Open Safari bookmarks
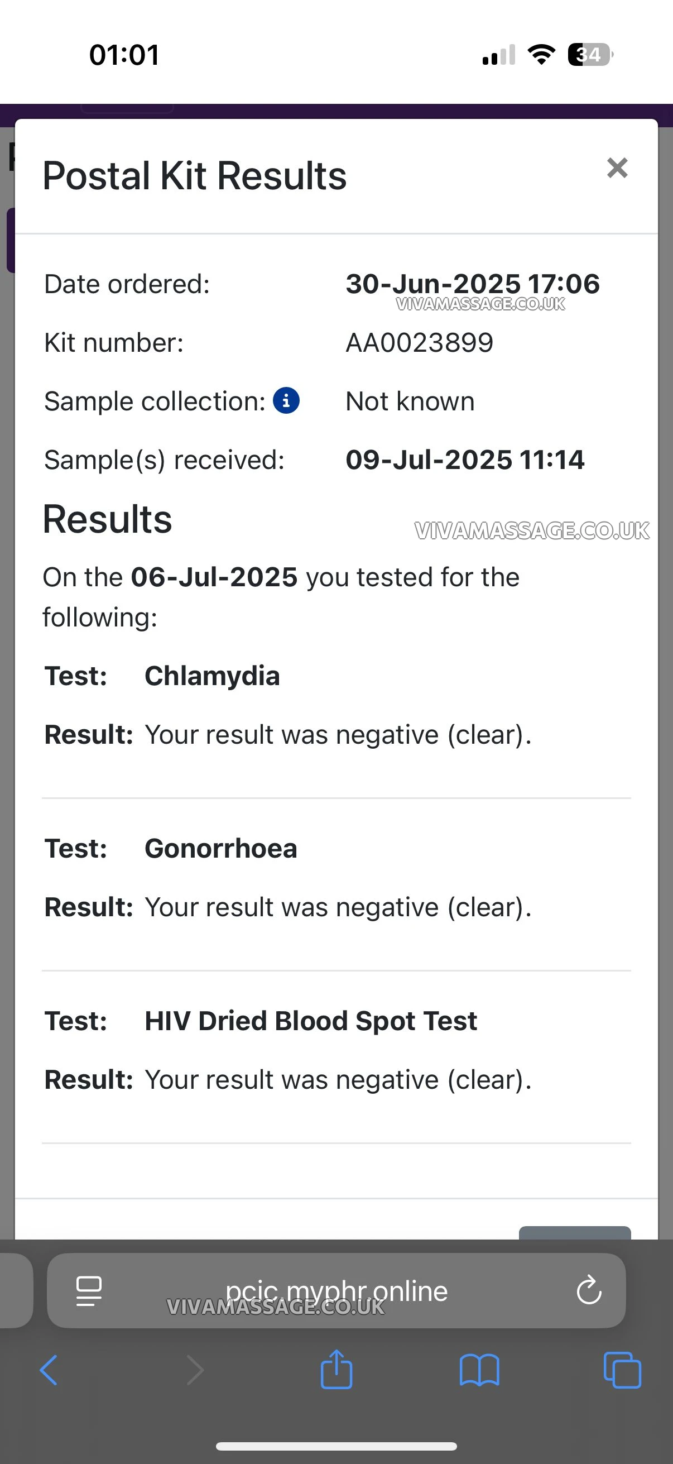The width and height of the screenshot is (673, 1464). click(x=479, y=1370)
